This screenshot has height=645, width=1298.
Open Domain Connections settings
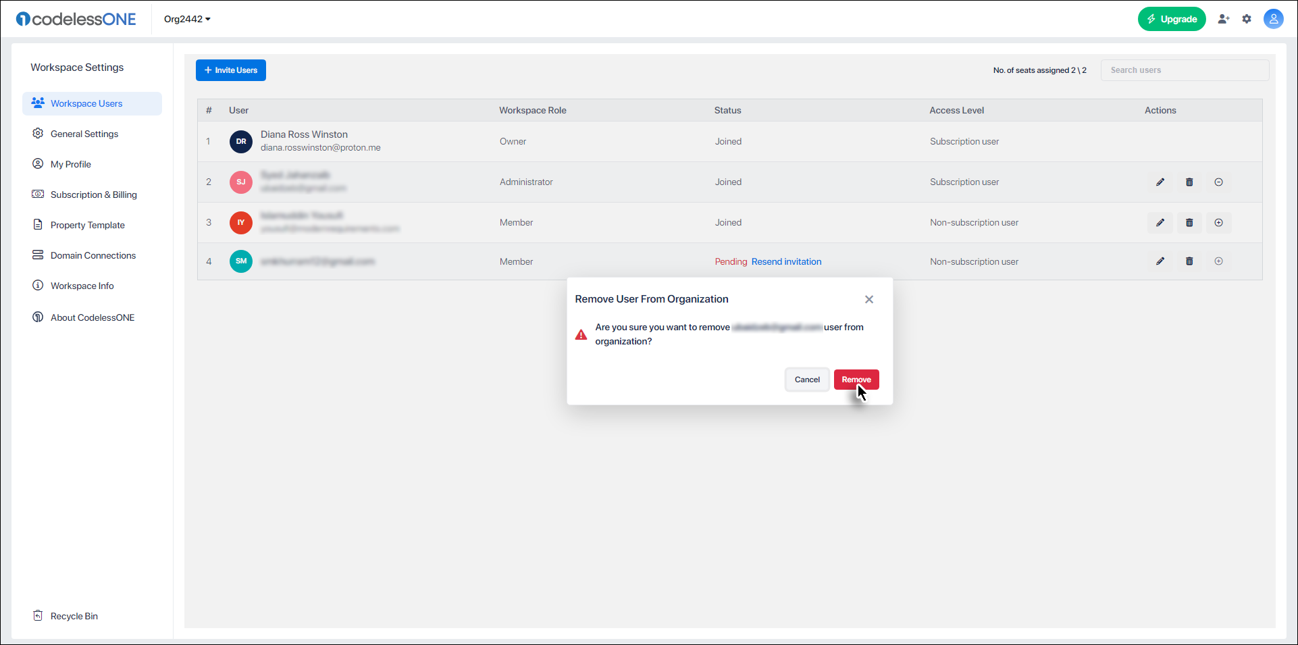tap(93, 255)
